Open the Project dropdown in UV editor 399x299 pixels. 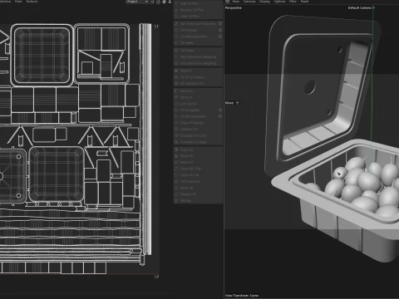coord(137,2)
